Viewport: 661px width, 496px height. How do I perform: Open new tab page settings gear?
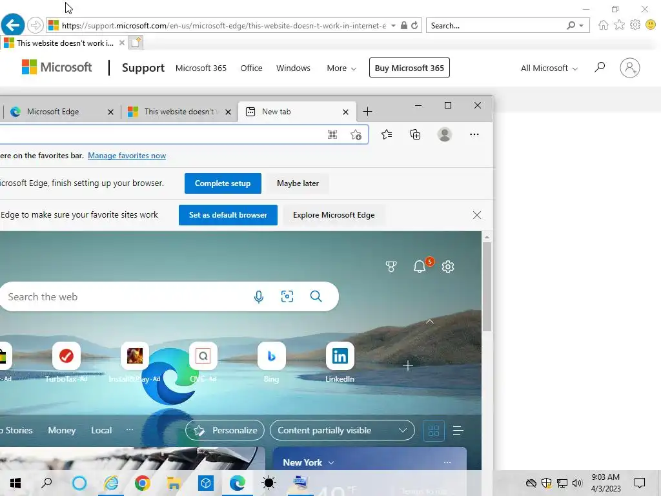coord(448,267)
